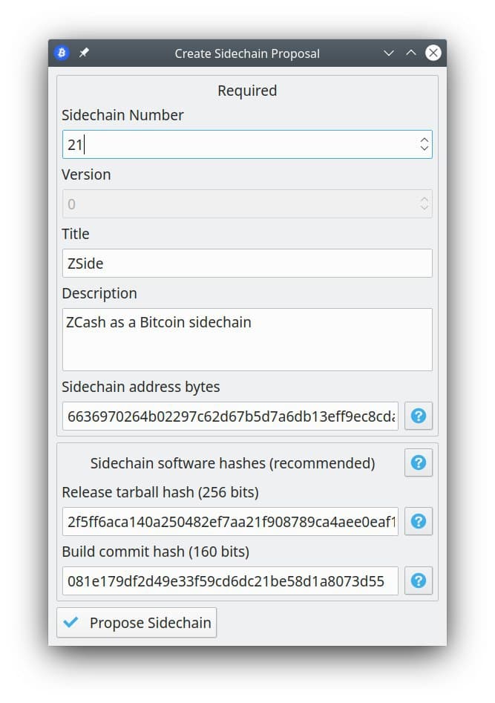Decrease Sidechain Number with down arrow
Viewport: 495px width, 703px height.
click(424, 148)
